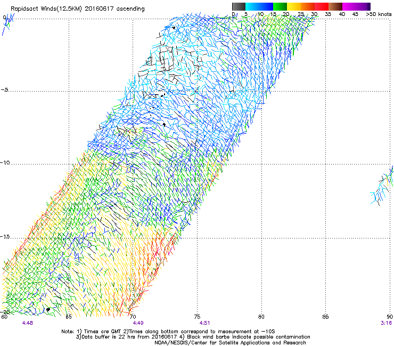Viewport: 394px width, 346px height.
Task: Click the isolated wind barbs near longitude 90
Action: click(382, 185)
